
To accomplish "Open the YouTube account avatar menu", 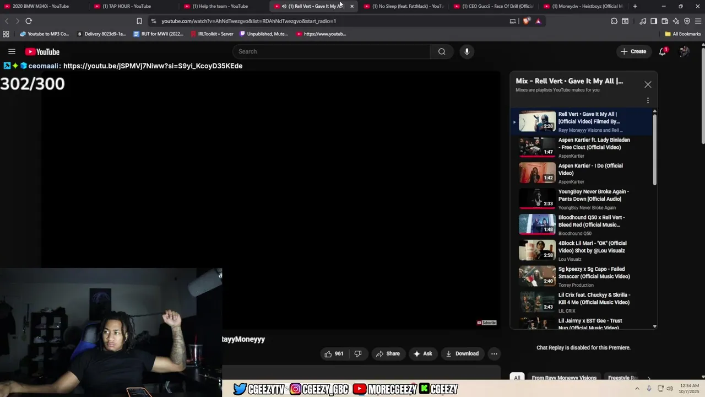I will coord(684,51).
